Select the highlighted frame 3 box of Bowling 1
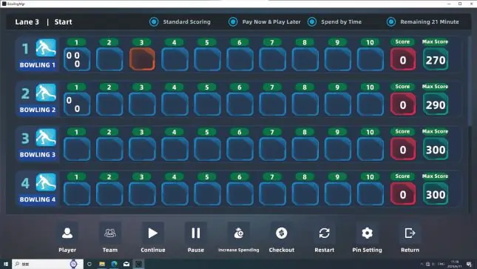The image size is (477, 269). click(142, 59)
